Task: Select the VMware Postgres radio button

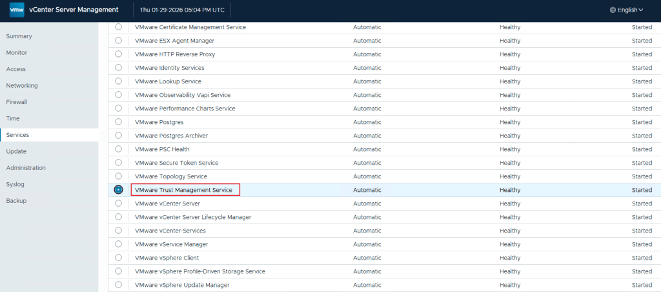Action: (x=118, y=122)
